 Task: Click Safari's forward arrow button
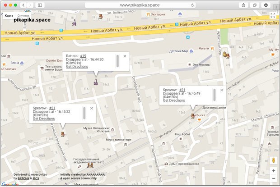(x=30, y=5)
